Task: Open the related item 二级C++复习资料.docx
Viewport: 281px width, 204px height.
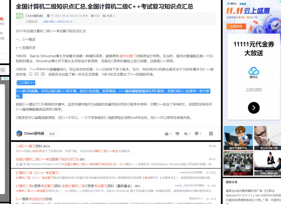Action: point(33,146)
